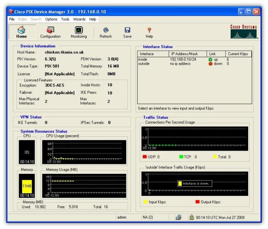Viewport: 268px width, 229px height.
Task: Click the Connections Per Second Usage graph
Action: pos(195,139)
